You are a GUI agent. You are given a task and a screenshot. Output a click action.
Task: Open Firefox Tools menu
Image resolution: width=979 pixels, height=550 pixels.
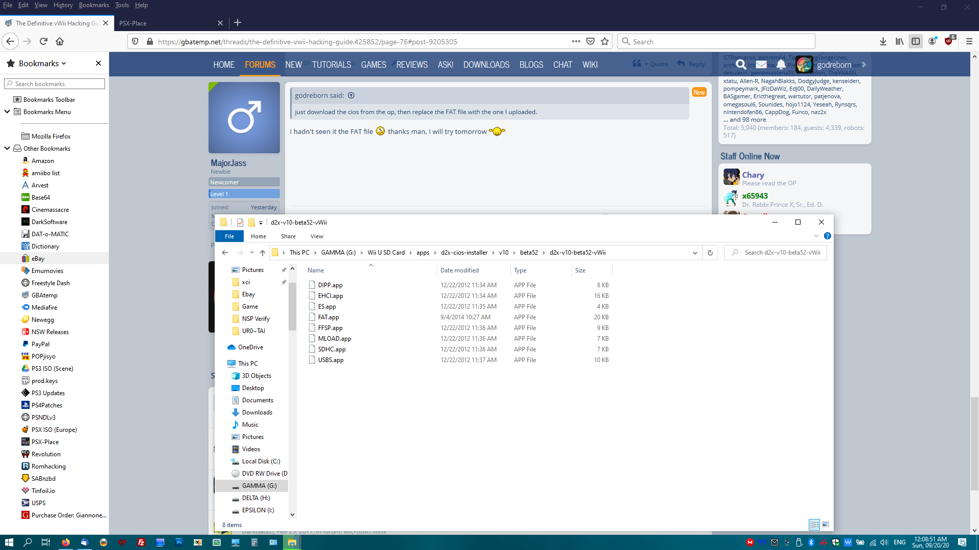pyautogui.click(x=122, y=5)
